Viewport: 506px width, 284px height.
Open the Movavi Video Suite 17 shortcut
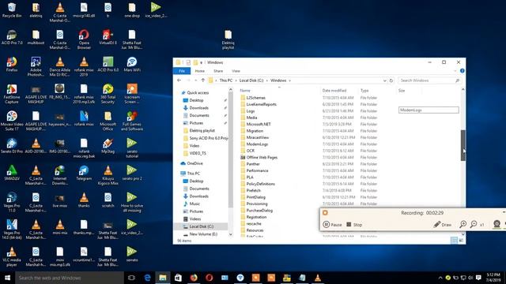[12, 121]
